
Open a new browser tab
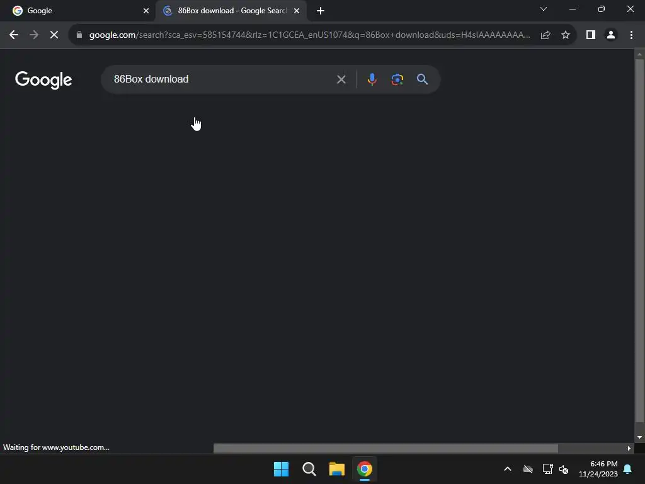(321, 11)
